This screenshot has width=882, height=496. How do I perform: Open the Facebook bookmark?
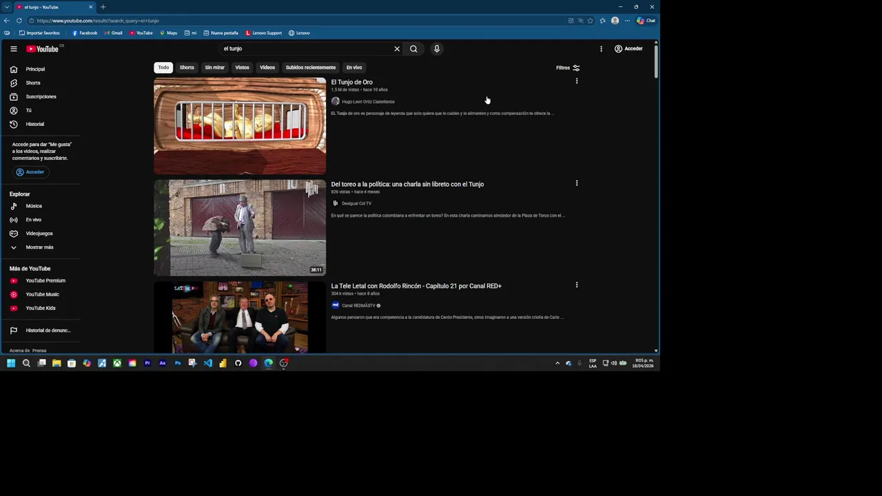tap(85, 33)
